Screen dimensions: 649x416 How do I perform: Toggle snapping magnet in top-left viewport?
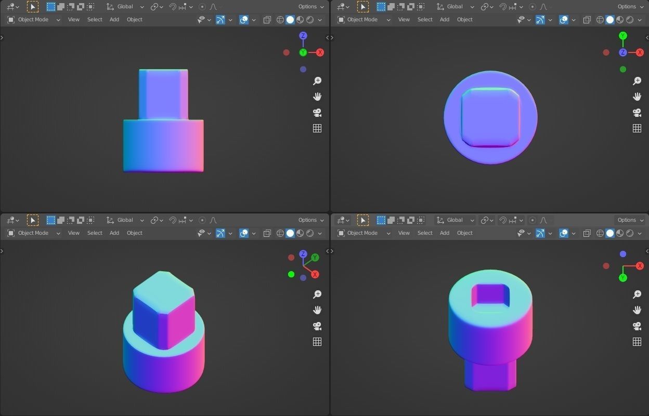(x=173, y=7)
